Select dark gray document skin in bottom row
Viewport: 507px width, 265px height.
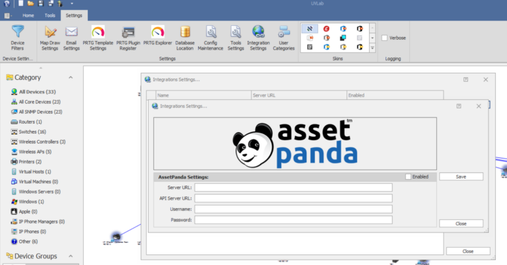coord(310,47)
